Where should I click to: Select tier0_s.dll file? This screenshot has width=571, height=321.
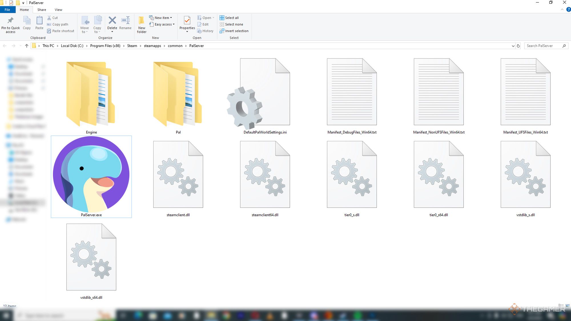(x=352, y=179)
